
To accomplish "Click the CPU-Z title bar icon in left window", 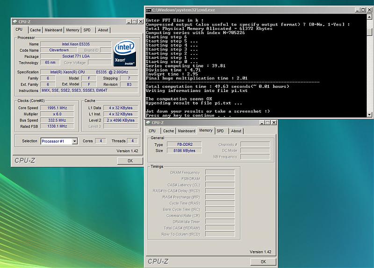I will tap(15, 21).
